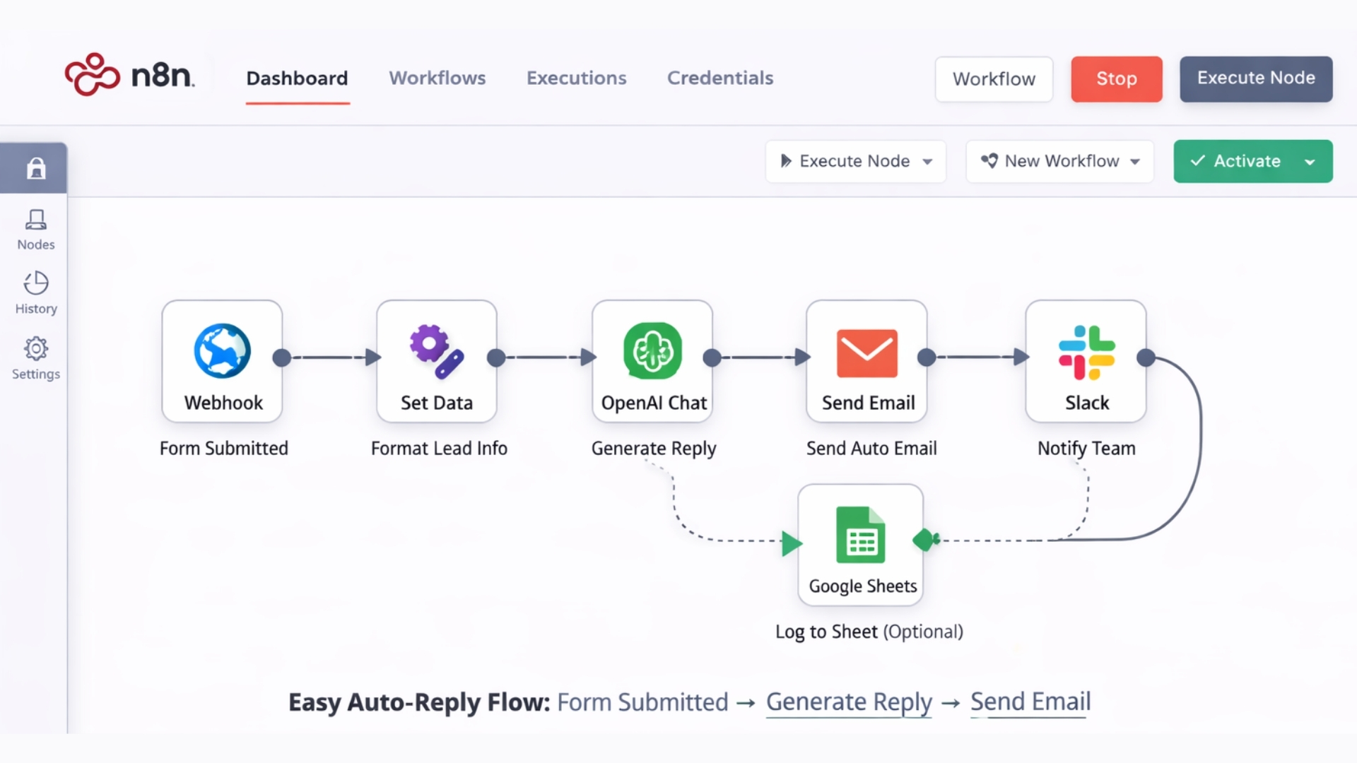Go to the Executions tab

pos(576,78)
